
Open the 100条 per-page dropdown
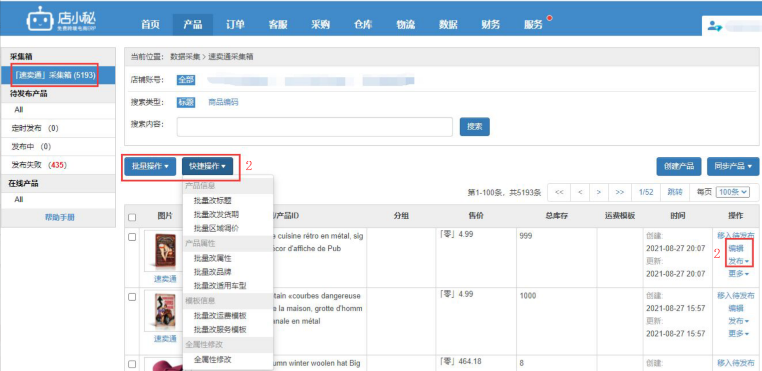tap(733, 192)
